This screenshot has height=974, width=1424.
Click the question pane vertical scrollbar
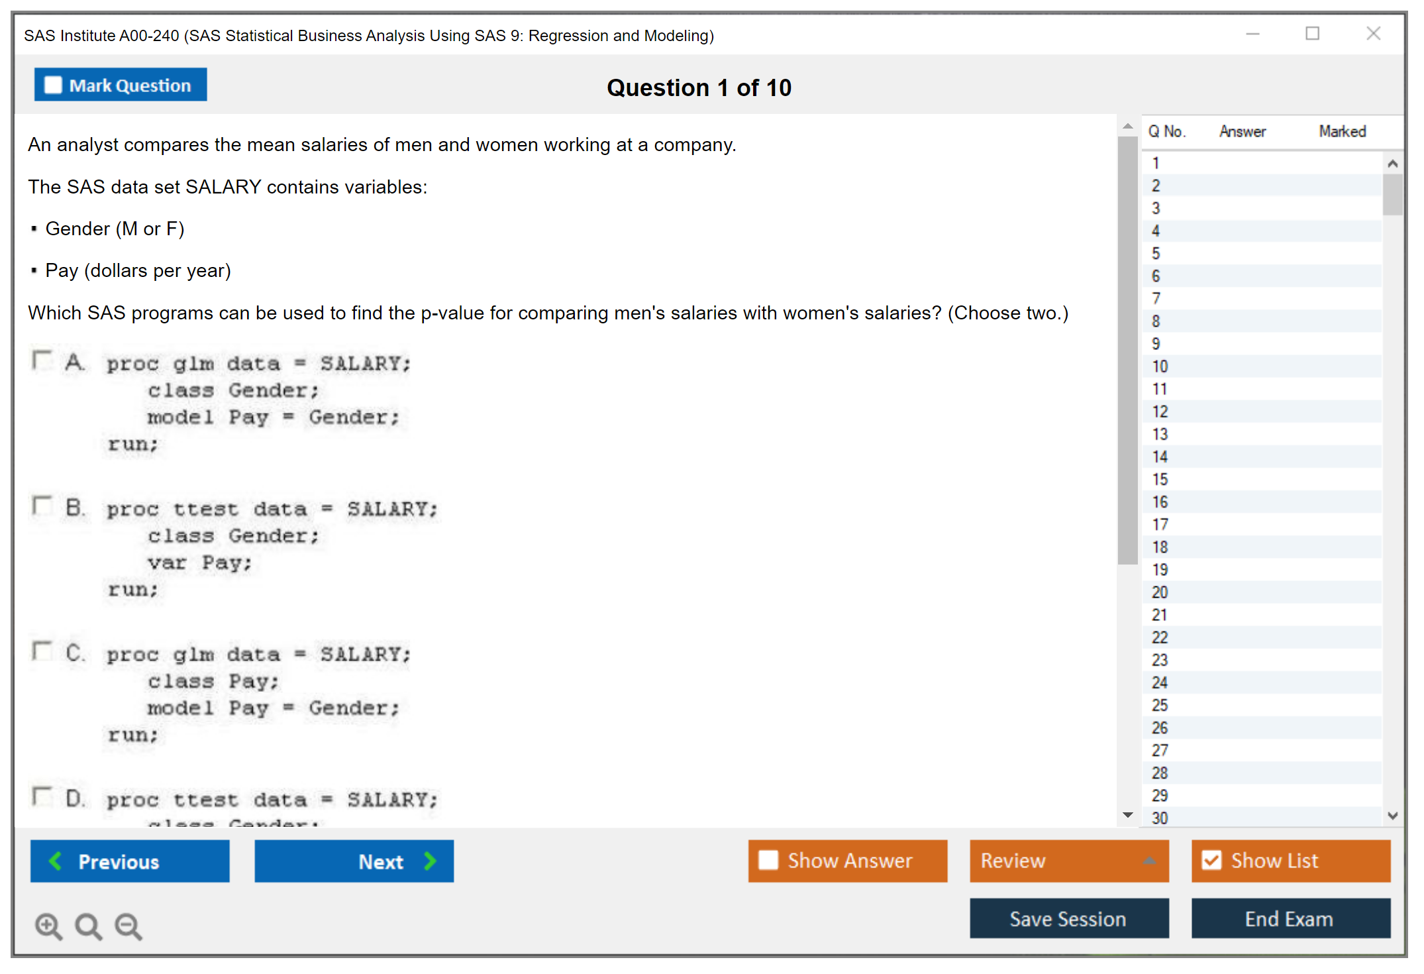pos(1127,350)
